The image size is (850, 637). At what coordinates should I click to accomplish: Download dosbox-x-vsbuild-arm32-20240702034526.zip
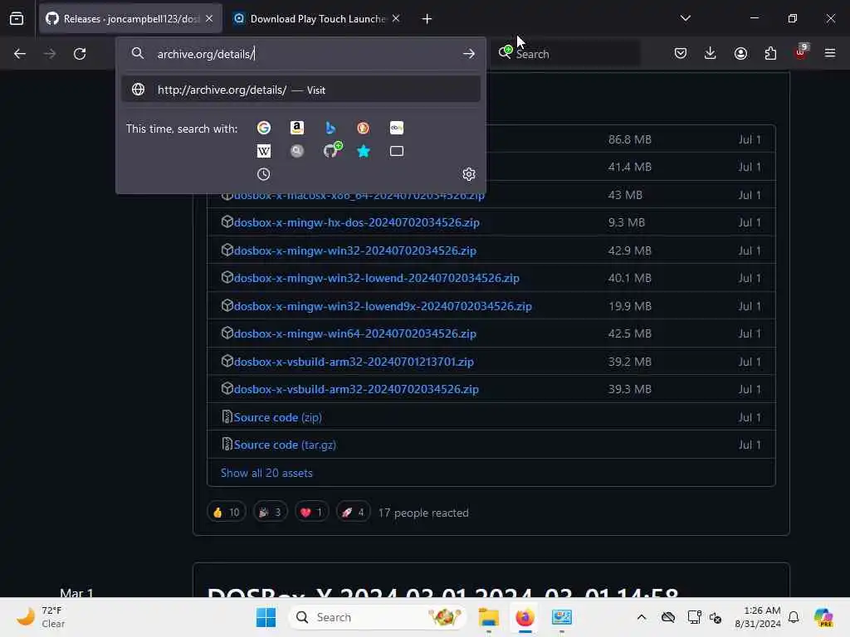(356, 390)
